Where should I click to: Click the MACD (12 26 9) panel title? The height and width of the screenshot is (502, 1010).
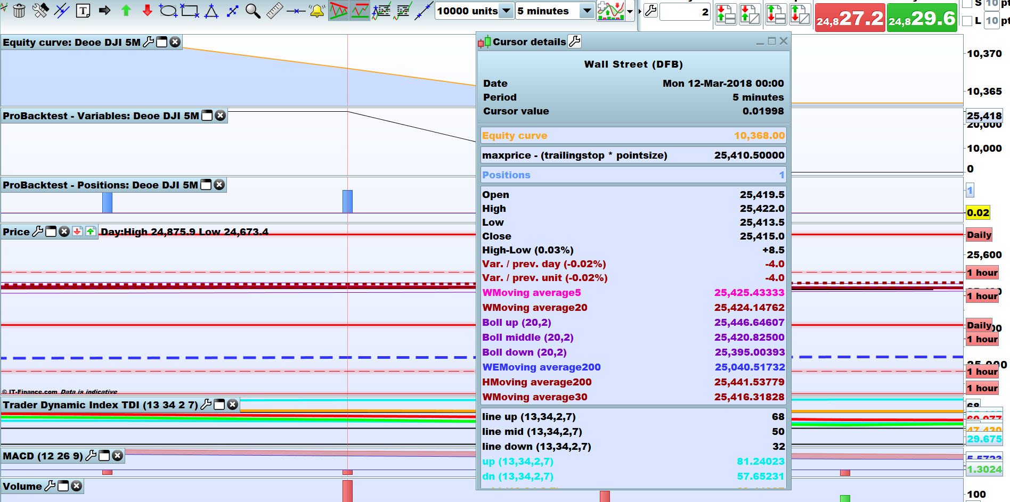pos(43,456)
